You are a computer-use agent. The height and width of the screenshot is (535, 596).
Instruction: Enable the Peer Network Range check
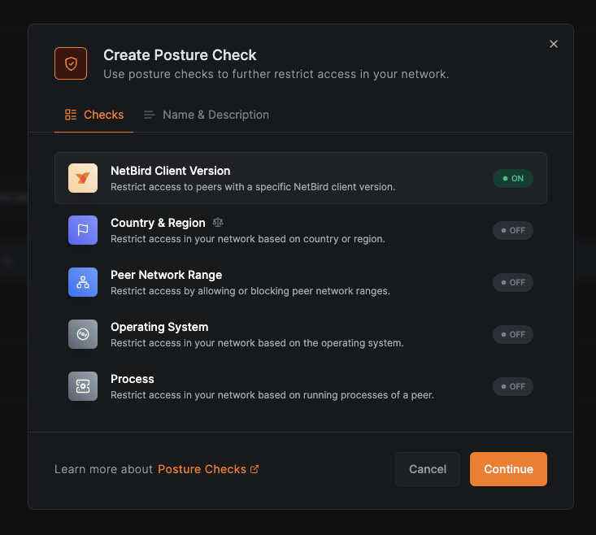[512, 282]
